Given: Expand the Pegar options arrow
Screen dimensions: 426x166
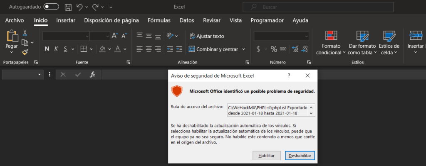Looking at the screenshot, I should coord(12,52).
